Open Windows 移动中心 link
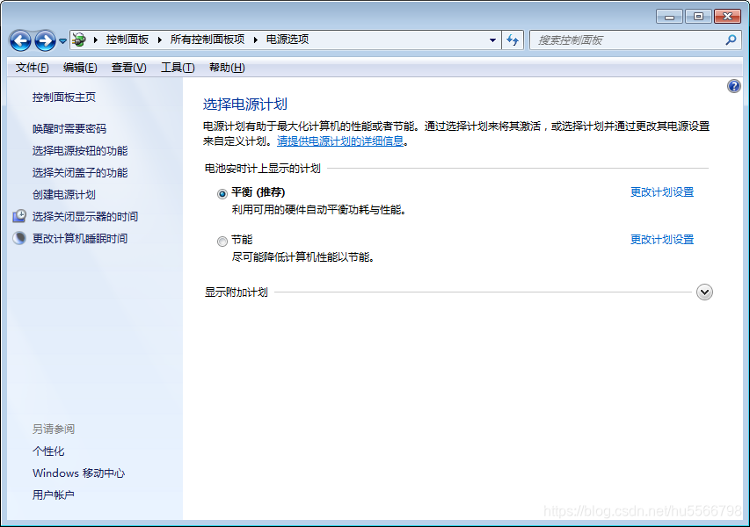The width and height of the screenshot is (750, 527). pos(79,473)
